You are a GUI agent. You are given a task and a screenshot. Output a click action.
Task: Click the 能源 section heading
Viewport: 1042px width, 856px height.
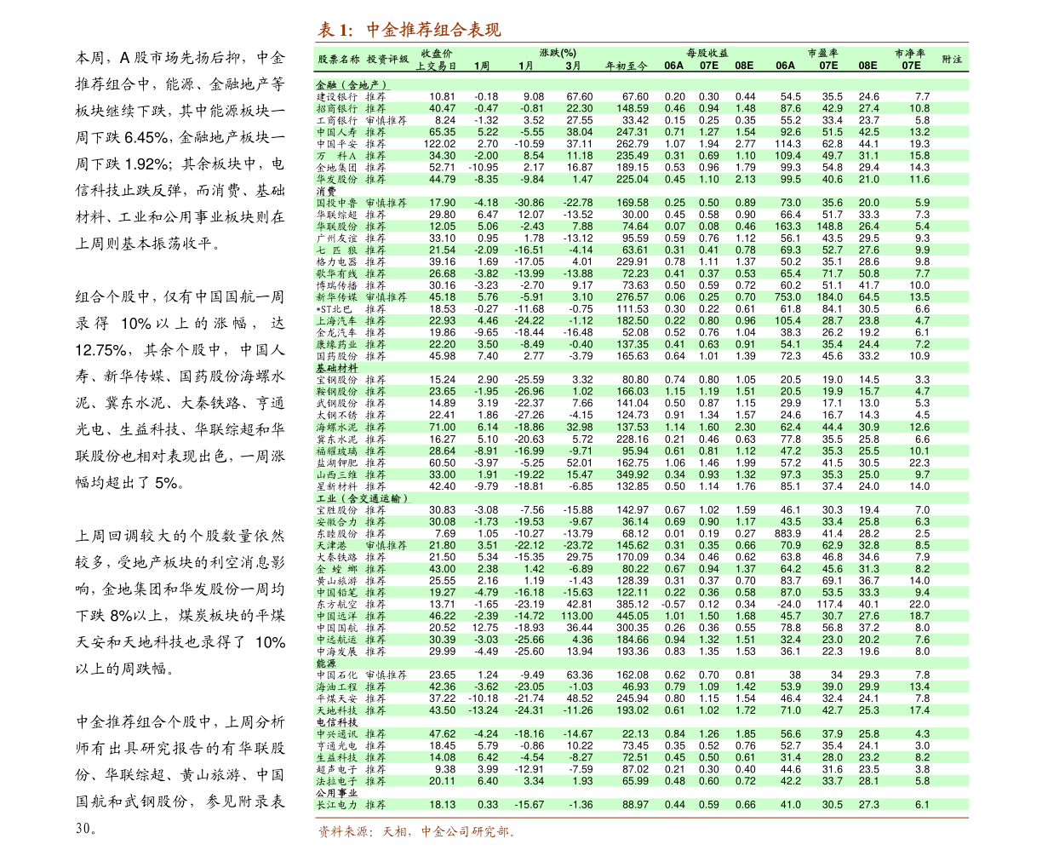[x=326, y=663]
